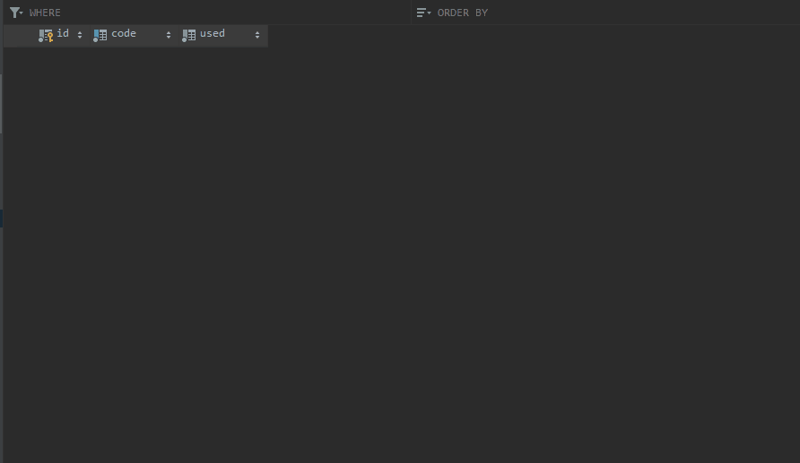The width and height of the screenshot is (800, 463).
Task: Toggle the code column sort arrows
Action: pyautogui.click(x=169, y=35)
